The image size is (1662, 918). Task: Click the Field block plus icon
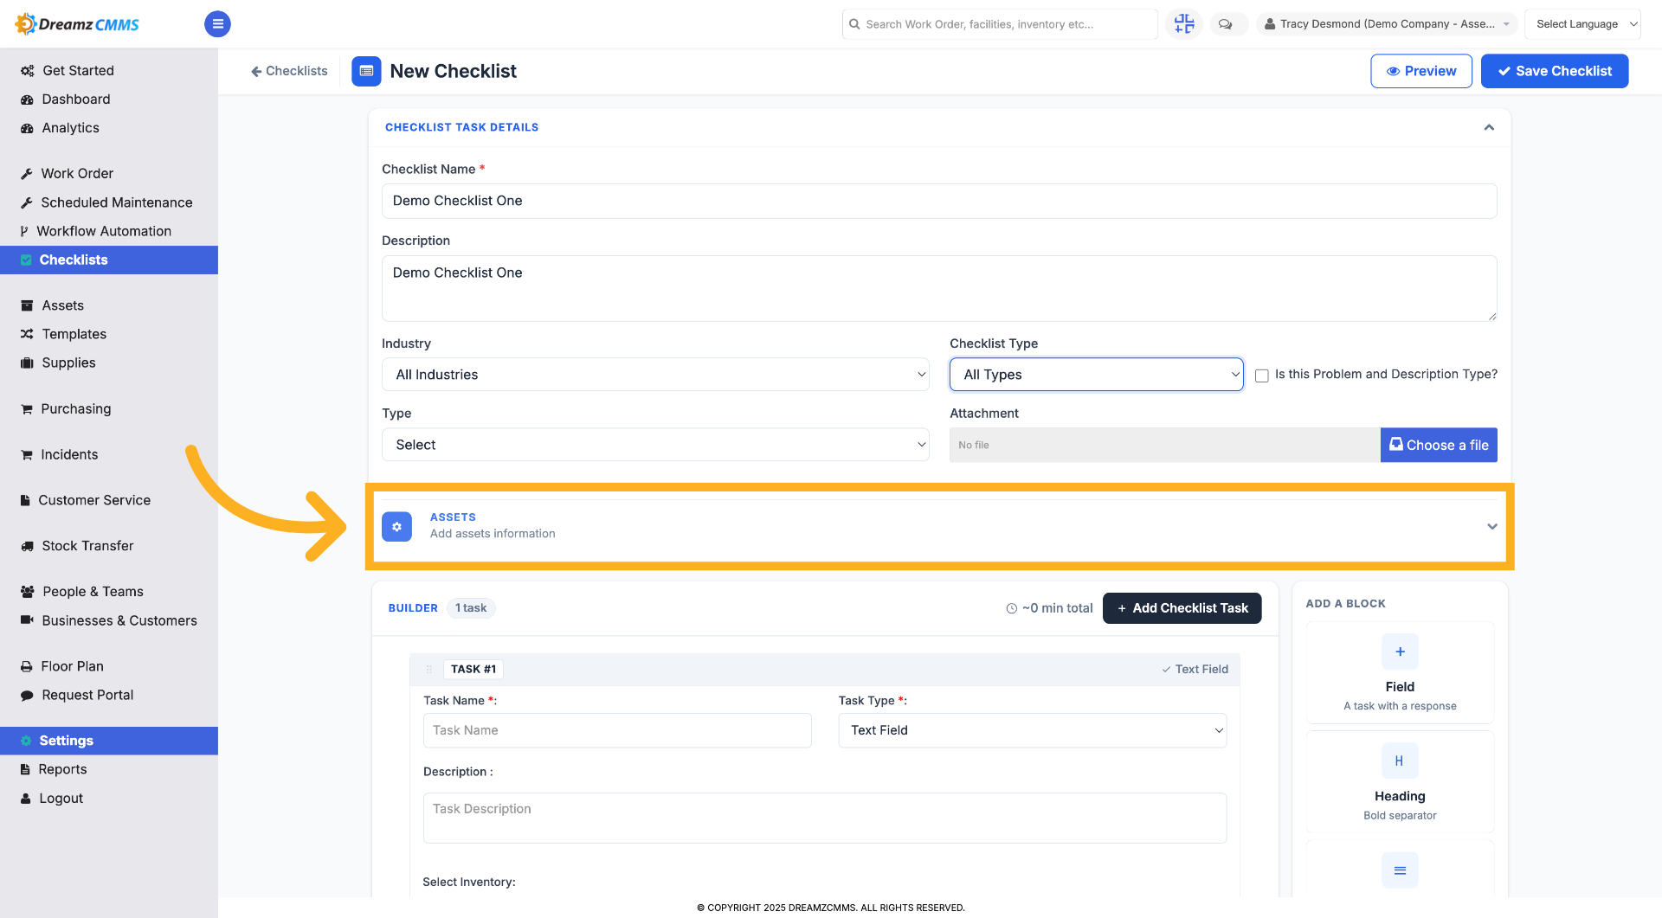click(1400, 652)
